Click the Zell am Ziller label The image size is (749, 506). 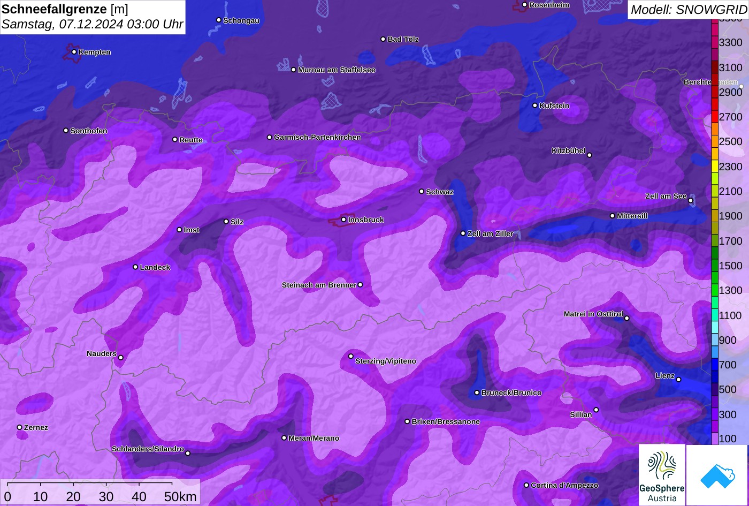(491, 233)
